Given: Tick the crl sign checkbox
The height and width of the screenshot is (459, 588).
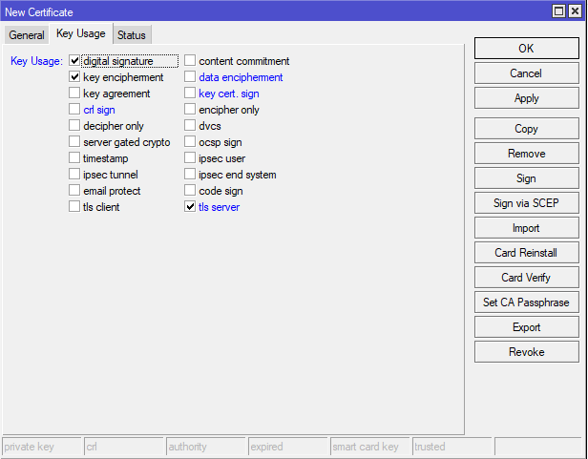Looking at the screenshot, I should [x=74, y=109].
